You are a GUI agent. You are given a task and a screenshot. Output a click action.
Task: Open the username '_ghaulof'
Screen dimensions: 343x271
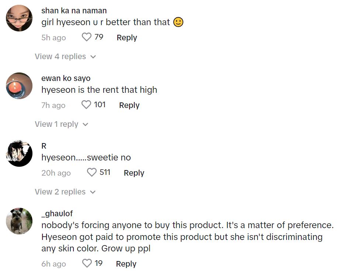tap(57, 214)
